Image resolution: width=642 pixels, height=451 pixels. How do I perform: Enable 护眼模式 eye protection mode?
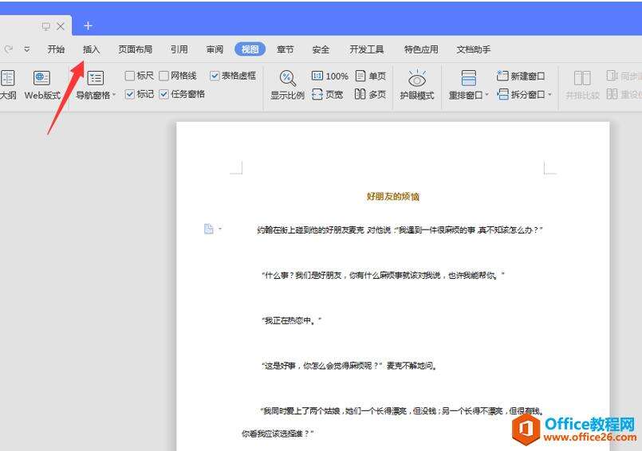[416, 84]
